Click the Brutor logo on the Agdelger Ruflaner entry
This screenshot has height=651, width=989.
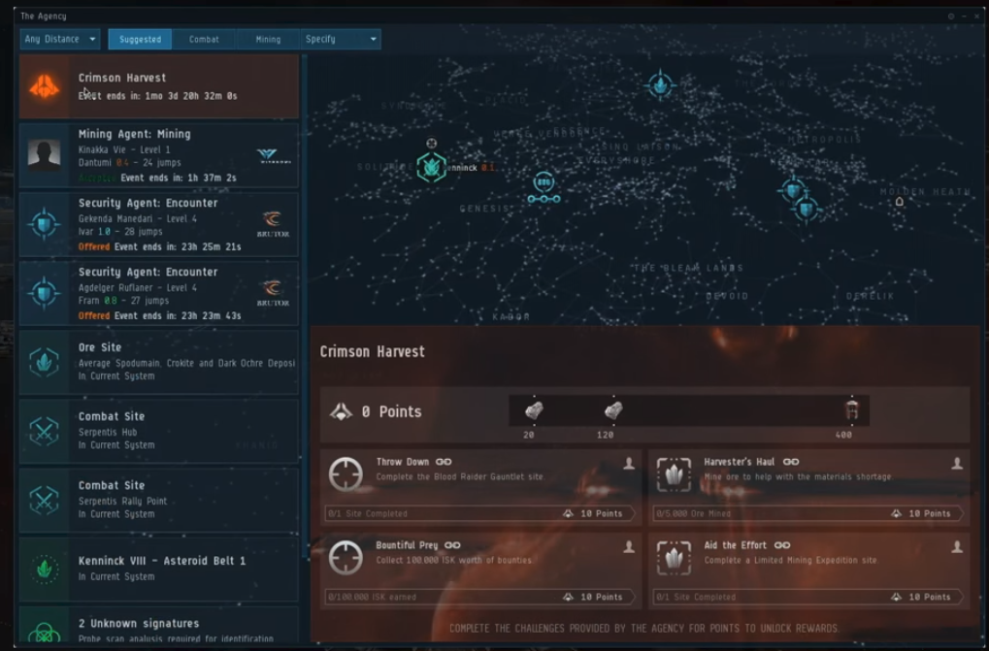coord(273,294)
